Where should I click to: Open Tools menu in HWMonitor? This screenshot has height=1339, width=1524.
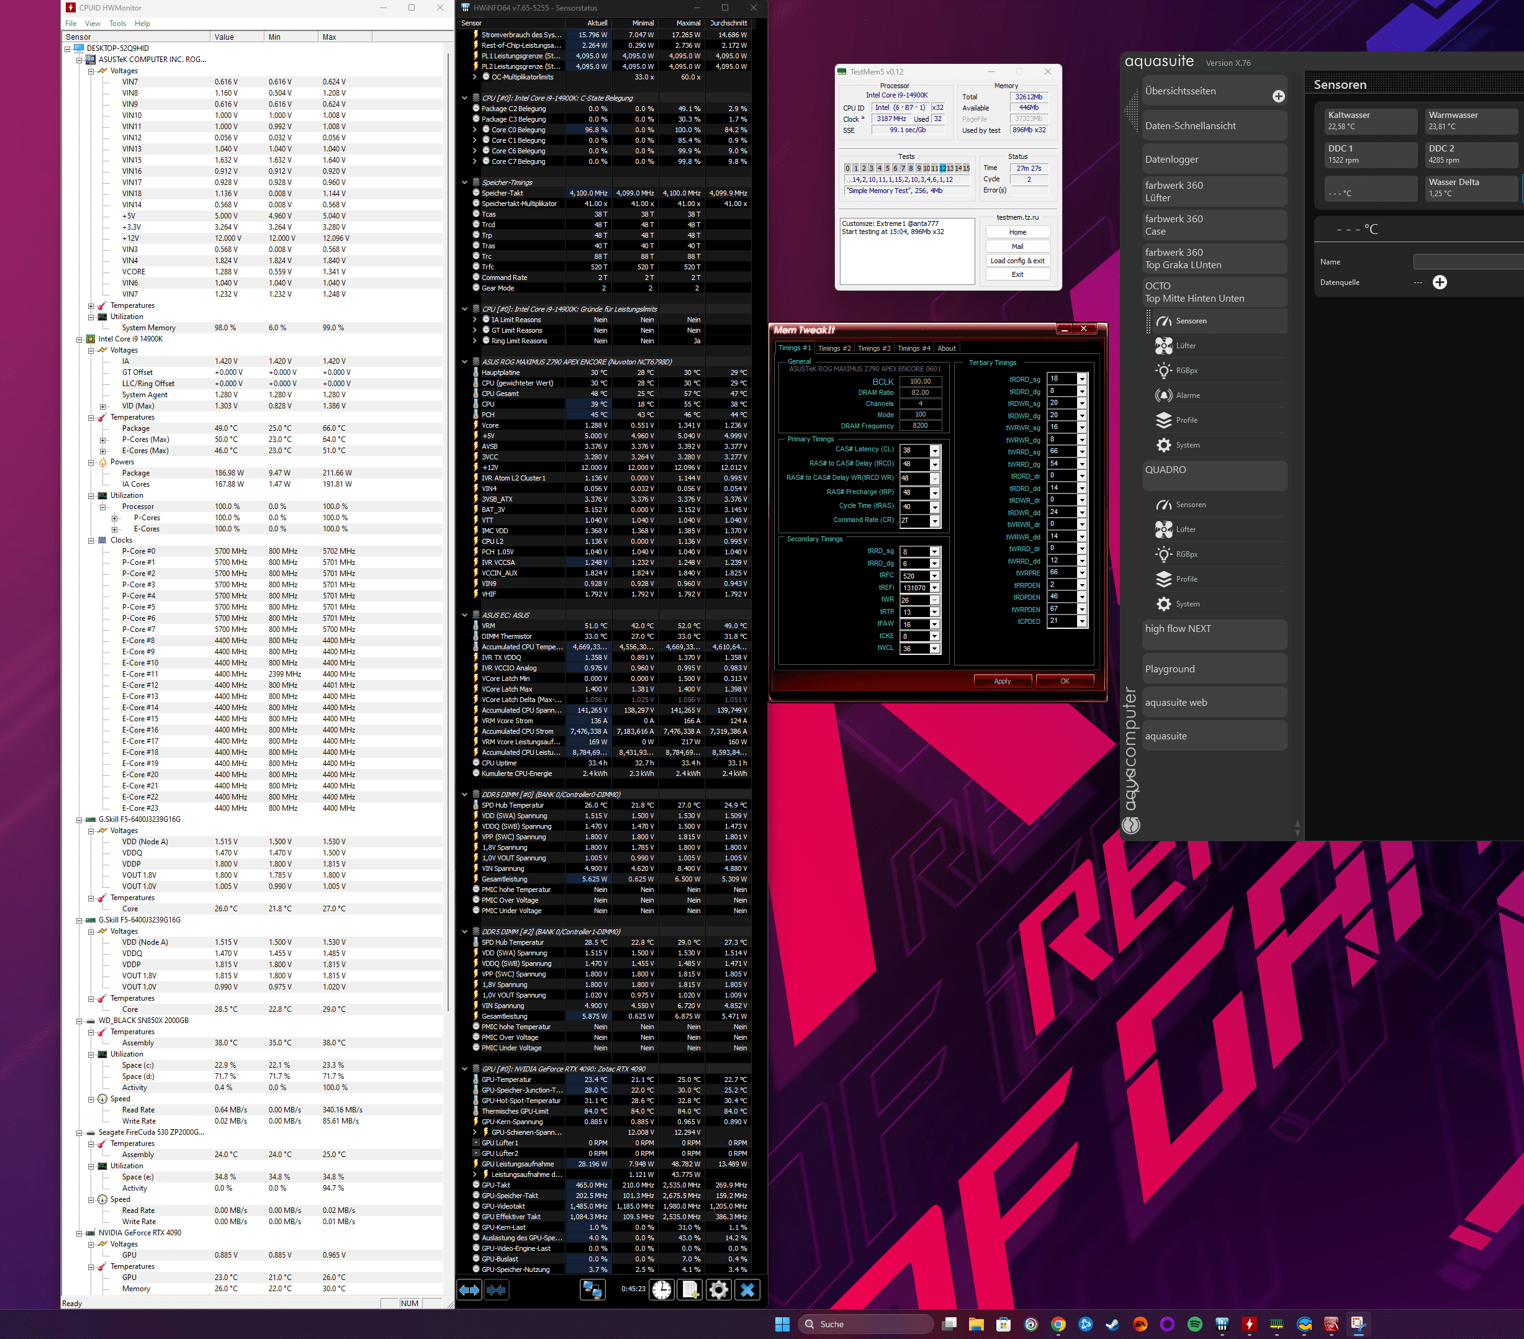pos(118,23)
